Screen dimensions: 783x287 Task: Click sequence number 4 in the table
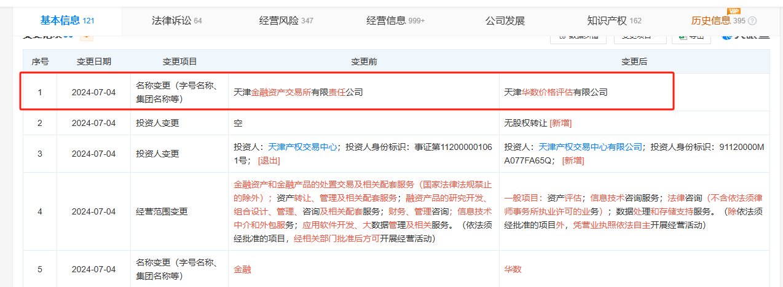coord(40,211)
